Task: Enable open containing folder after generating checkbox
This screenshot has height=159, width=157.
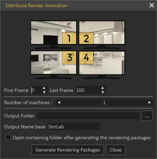Action: (x=8, y=137)
